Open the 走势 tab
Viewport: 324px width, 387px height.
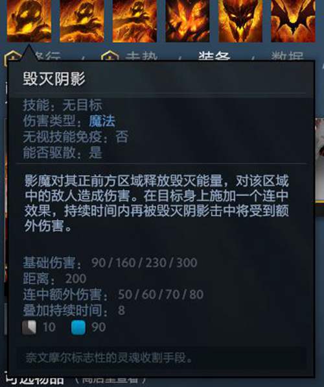(x=141, y=56)
